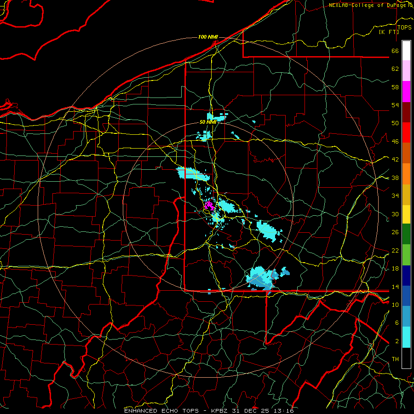Click the "26" legend value

(x=395, y=232)
